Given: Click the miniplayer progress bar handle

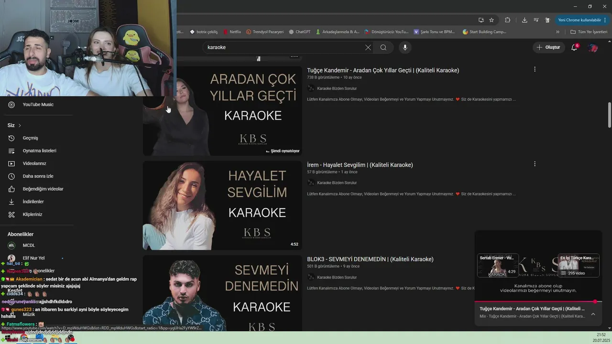Looking at the screenshot, I should click(x=595, y=301).
